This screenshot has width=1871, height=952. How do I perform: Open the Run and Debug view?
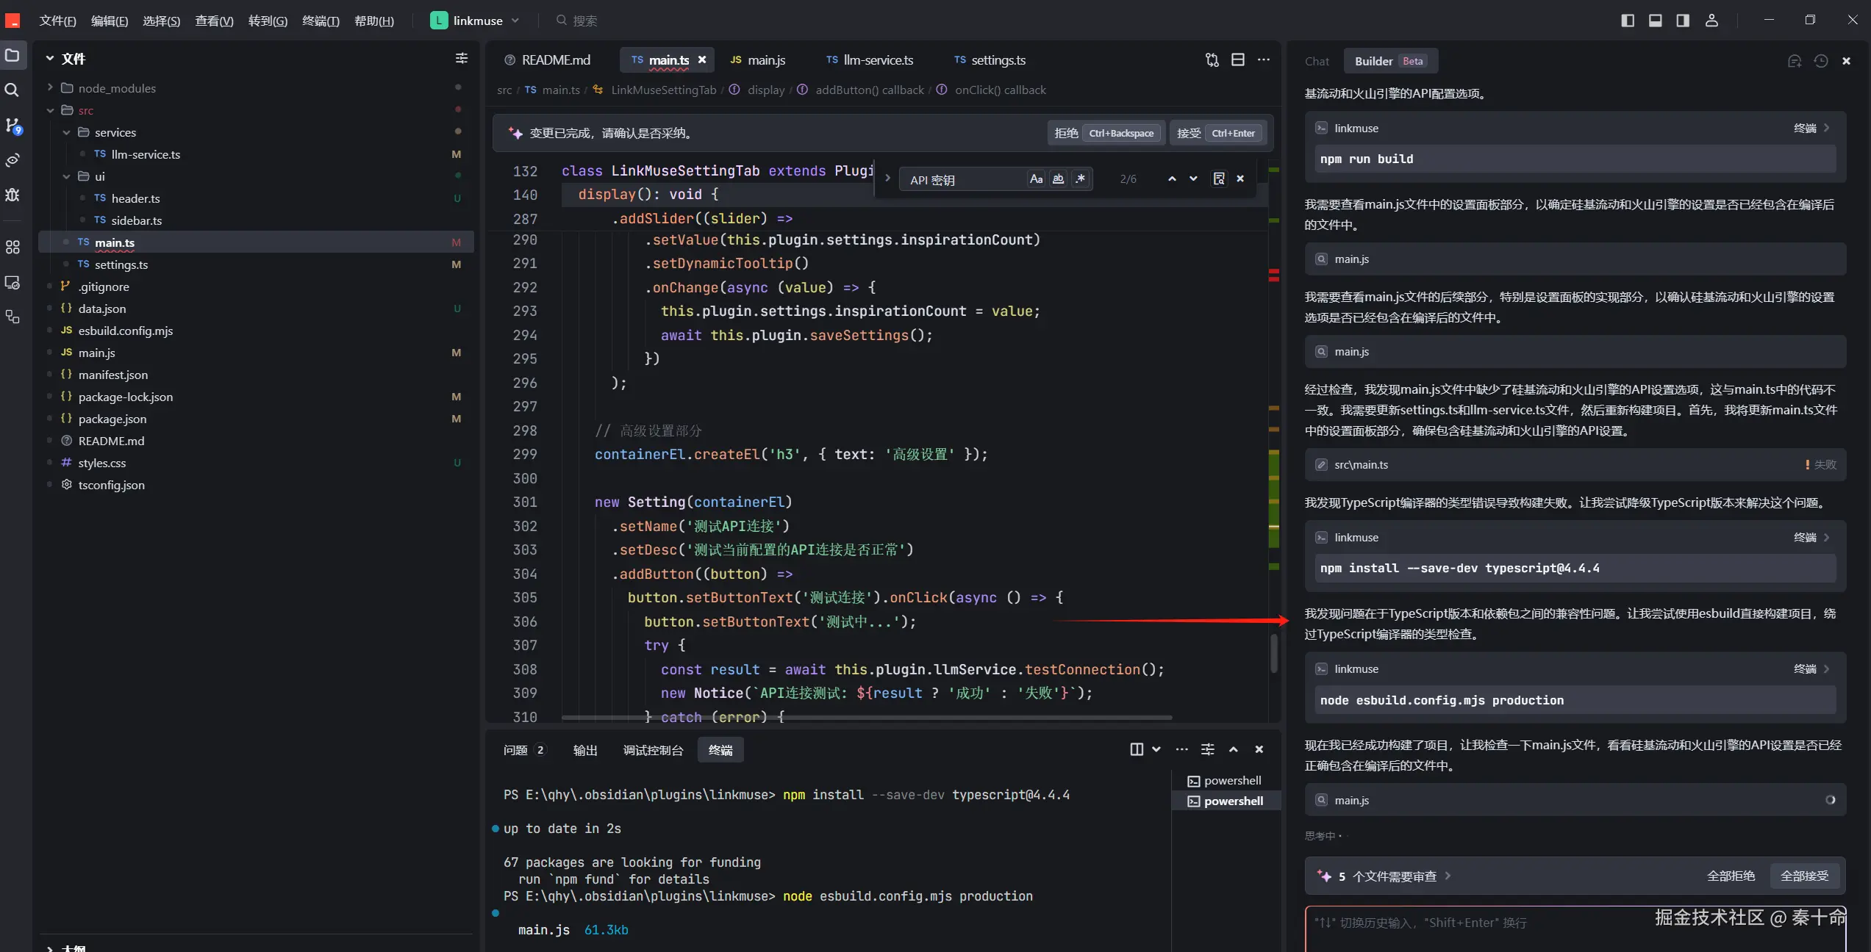tap(12, 195)
